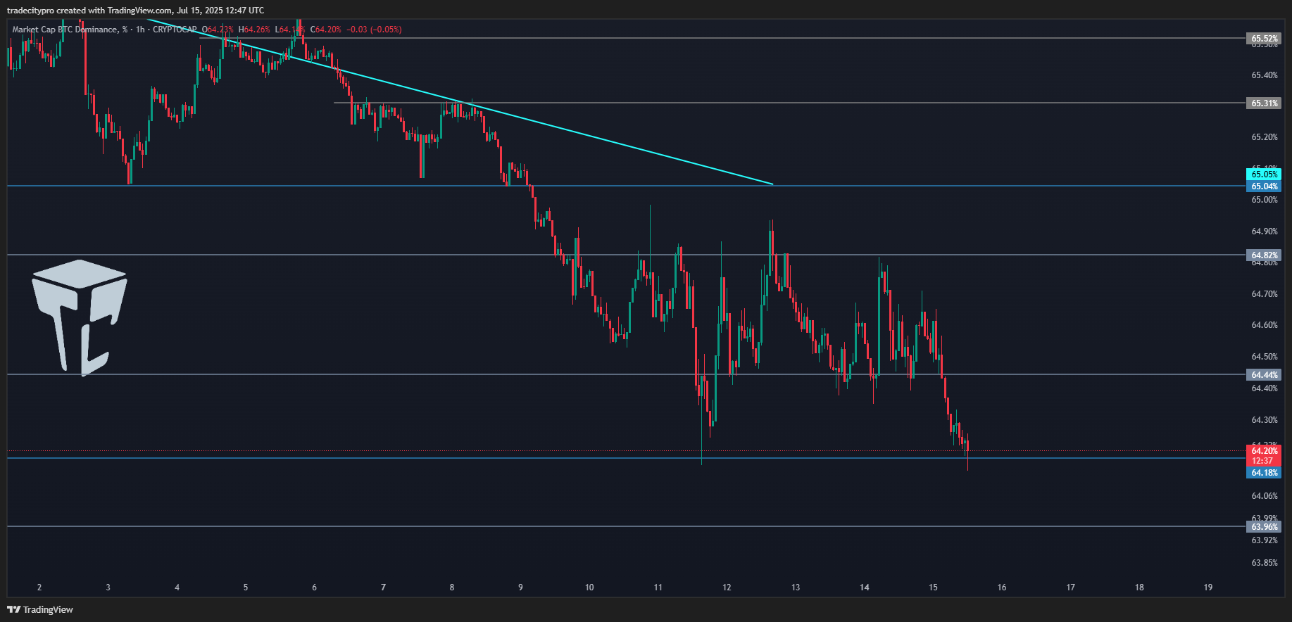The width and height of the screenshot is (1292, 622).
Task: Click the 65.00% price axis tick
Action: (1265, 200)
